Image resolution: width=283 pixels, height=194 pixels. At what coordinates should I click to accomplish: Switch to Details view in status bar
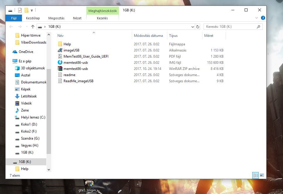(x=255, y=175)
